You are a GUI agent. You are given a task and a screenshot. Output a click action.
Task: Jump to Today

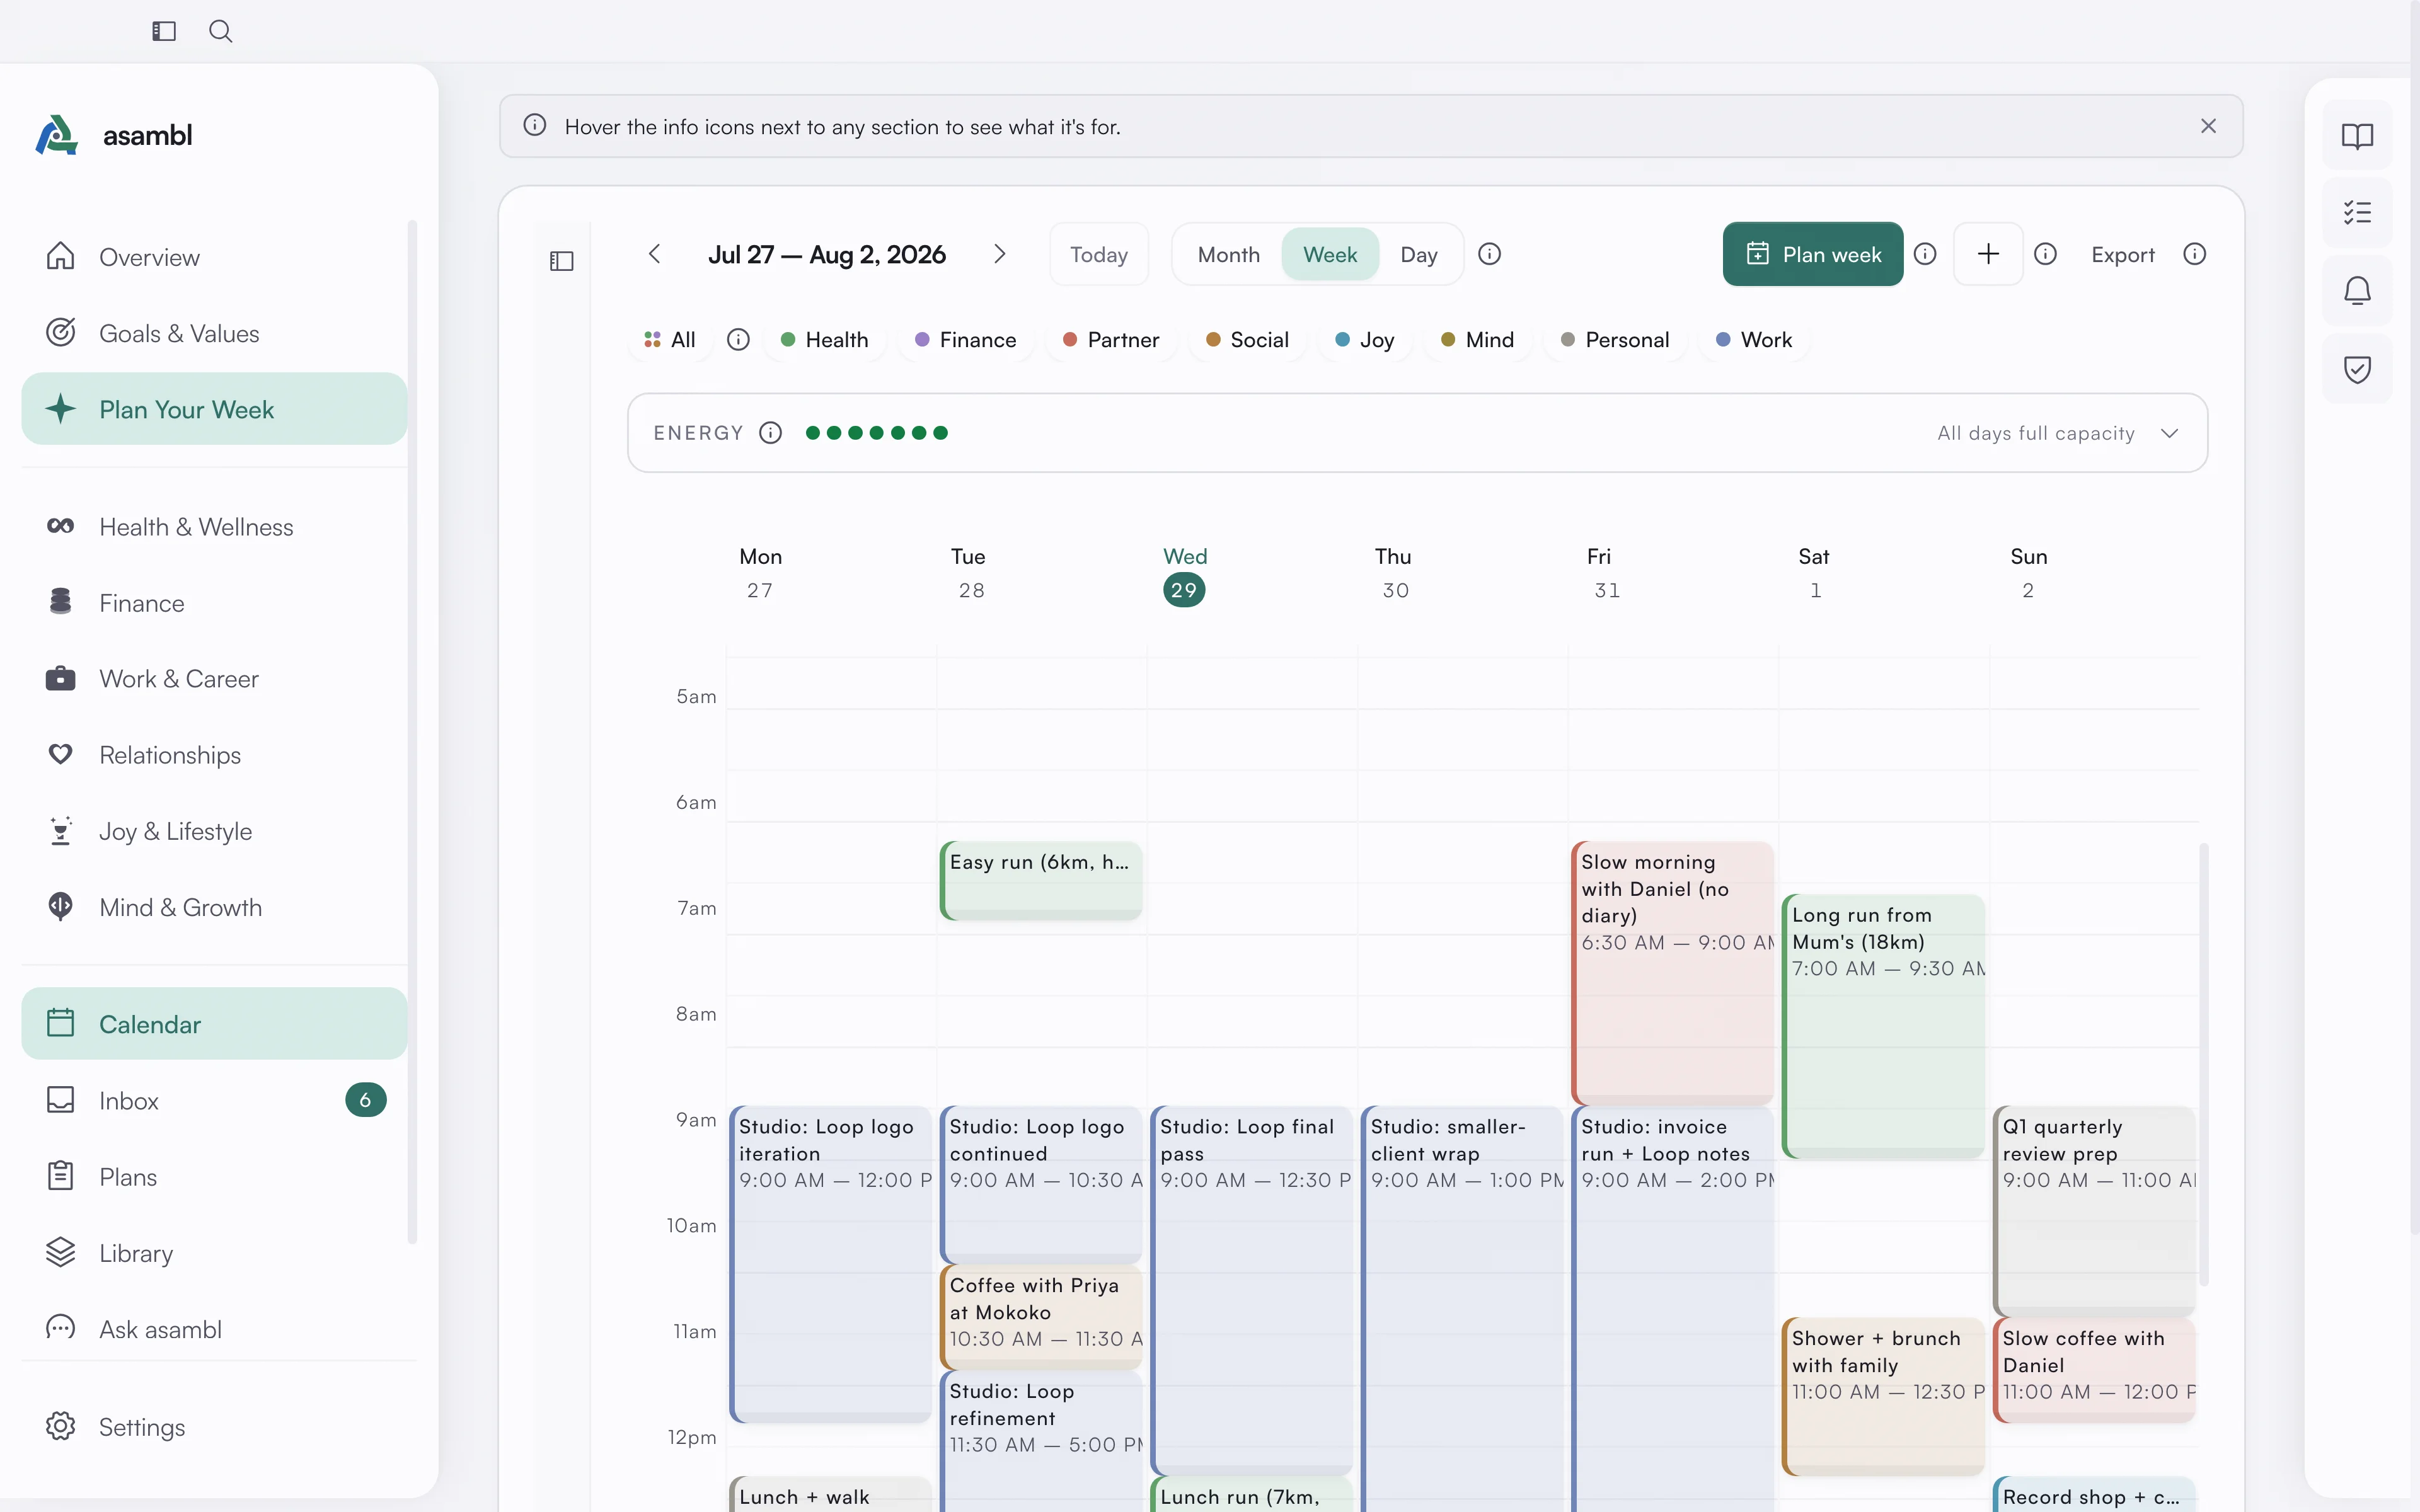[x=1099, y=254]
